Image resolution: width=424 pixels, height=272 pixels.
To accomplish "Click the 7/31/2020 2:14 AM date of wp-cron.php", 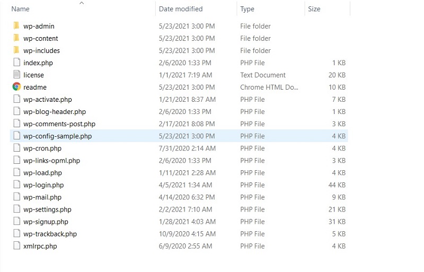I will (187, 148).
